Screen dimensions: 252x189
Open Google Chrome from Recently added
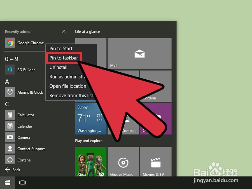point(31,43)
